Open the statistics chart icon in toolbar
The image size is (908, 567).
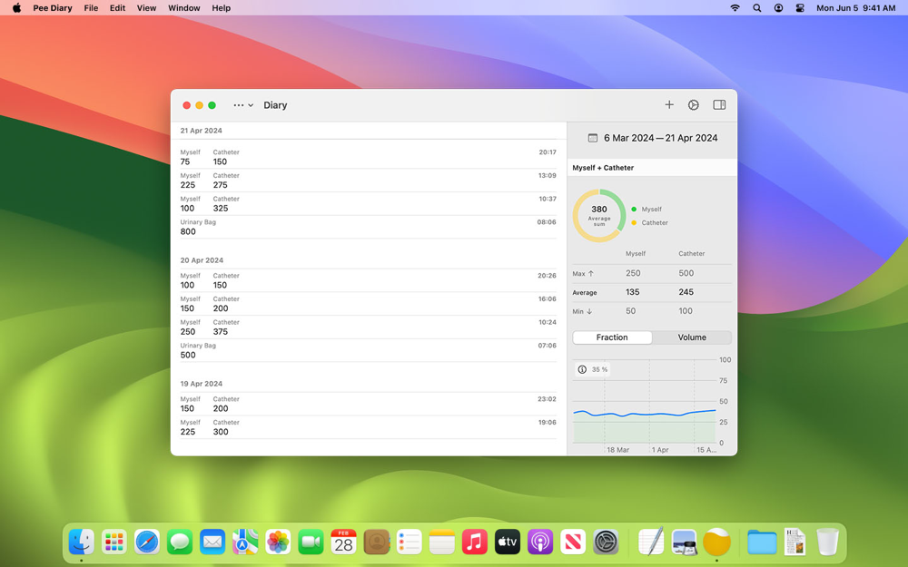coord(693,104)
